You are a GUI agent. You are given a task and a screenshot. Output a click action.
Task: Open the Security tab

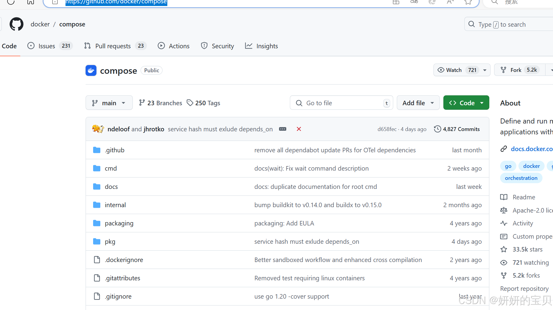[x=217, y=46]
